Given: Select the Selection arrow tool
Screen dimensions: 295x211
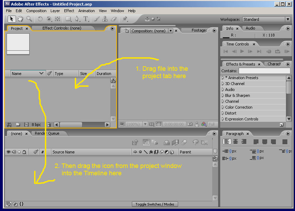Looking at the screenshot, I should pyautogui.click(x=11, y=19).
